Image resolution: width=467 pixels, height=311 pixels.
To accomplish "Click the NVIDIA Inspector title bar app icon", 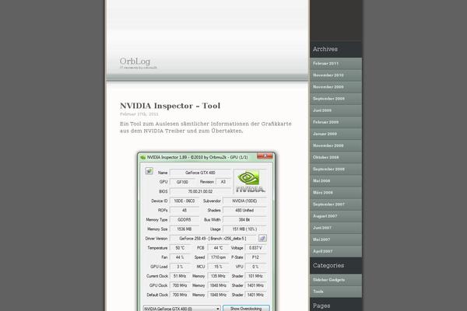I will (x=143, y=157).
